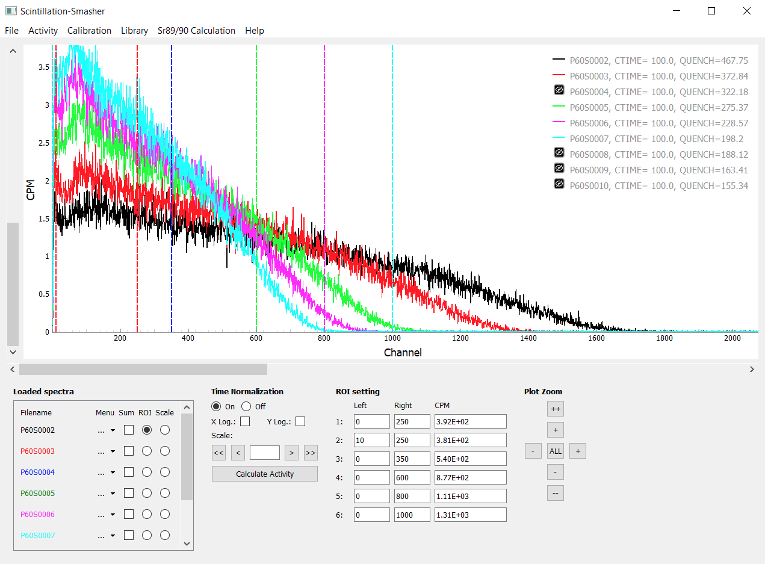Screen dimensions: 765x564
Task: Open the Sr89/90 Calculation menu
Action: point(196,30)
